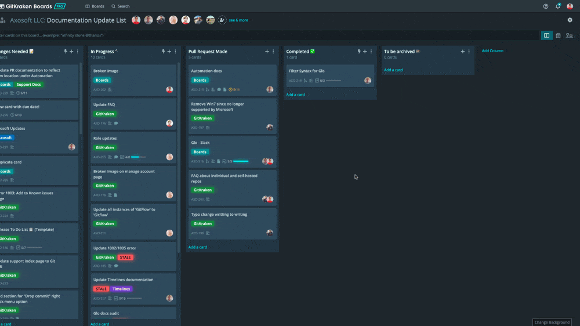The image size is (580, 326).
Task: Open the Remove Win7 card
Action: (233, 116)
